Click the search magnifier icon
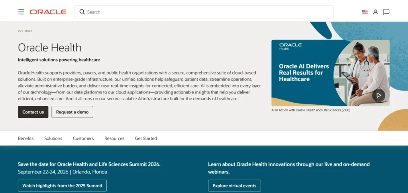This screenshot has width=408, height=193. (82, 12)
